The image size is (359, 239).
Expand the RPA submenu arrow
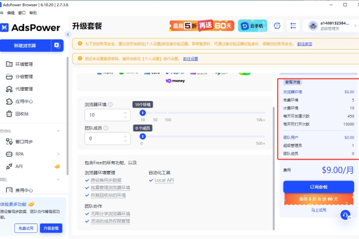pos(58,154)
